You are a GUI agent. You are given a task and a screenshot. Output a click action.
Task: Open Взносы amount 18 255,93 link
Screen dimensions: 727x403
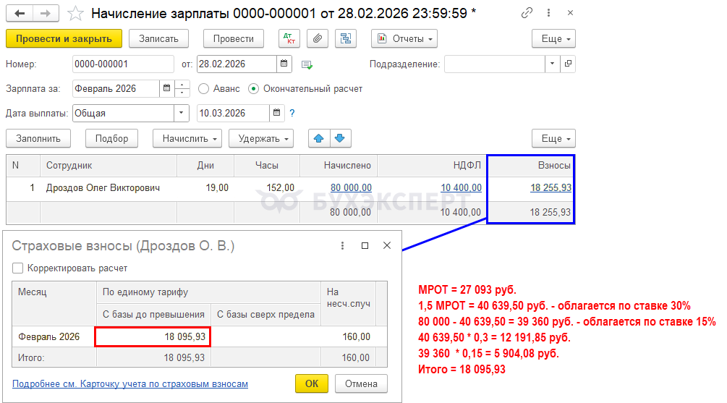pos(550,188)
